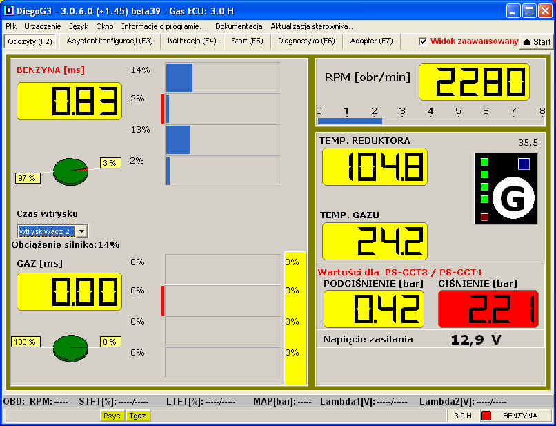The height and width of the screenshot is (426, 556).
Task: Click the RPM progress bar scale
Action: tap(431, 121)
